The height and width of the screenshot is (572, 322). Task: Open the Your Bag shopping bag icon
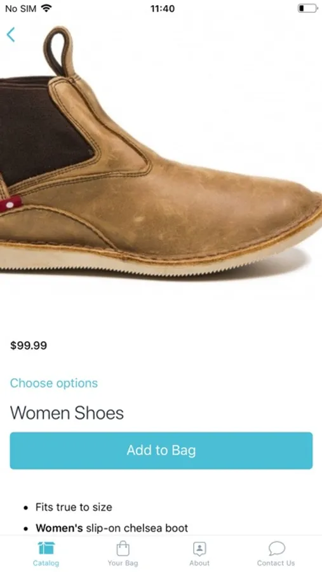click(x=123, y=548)
